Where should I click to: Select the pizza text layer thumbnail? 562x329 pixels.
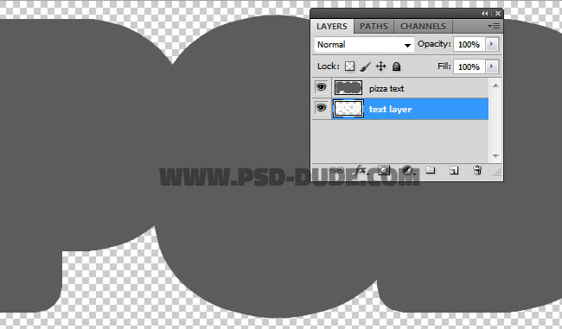[x=348, y=88]
